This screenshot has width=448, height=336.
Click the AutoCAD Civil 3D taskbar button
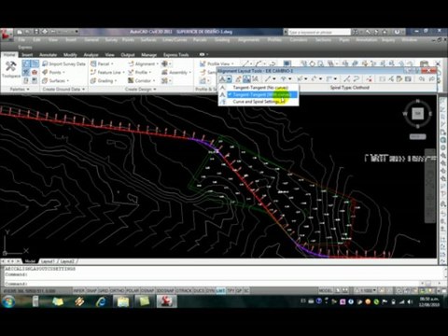click(x=166, y=301)
